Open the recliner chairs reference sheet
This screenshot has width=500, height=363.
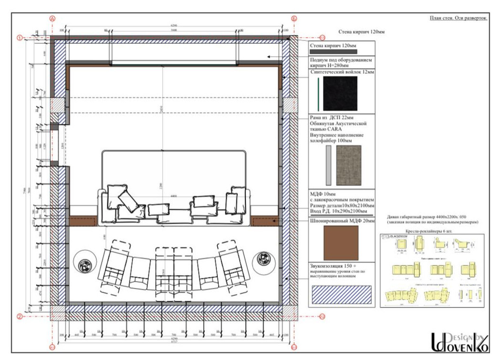[432, 270]
